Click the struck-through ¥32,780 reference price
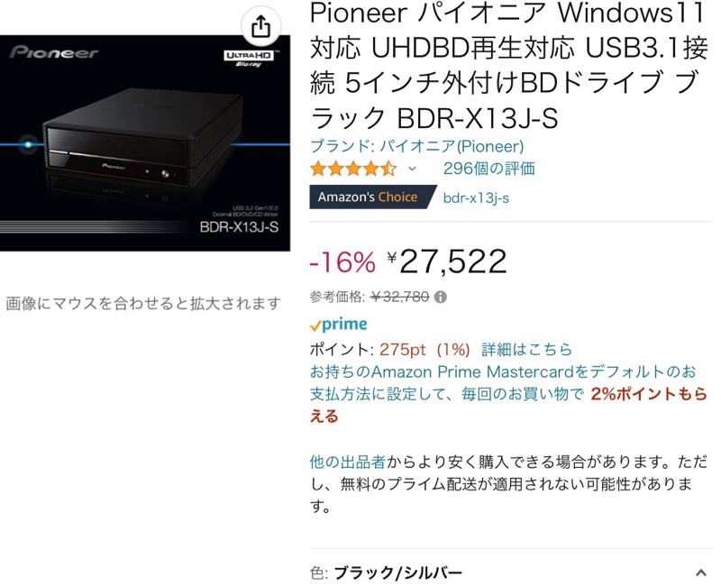721x586 pixels. pos(399,298)
